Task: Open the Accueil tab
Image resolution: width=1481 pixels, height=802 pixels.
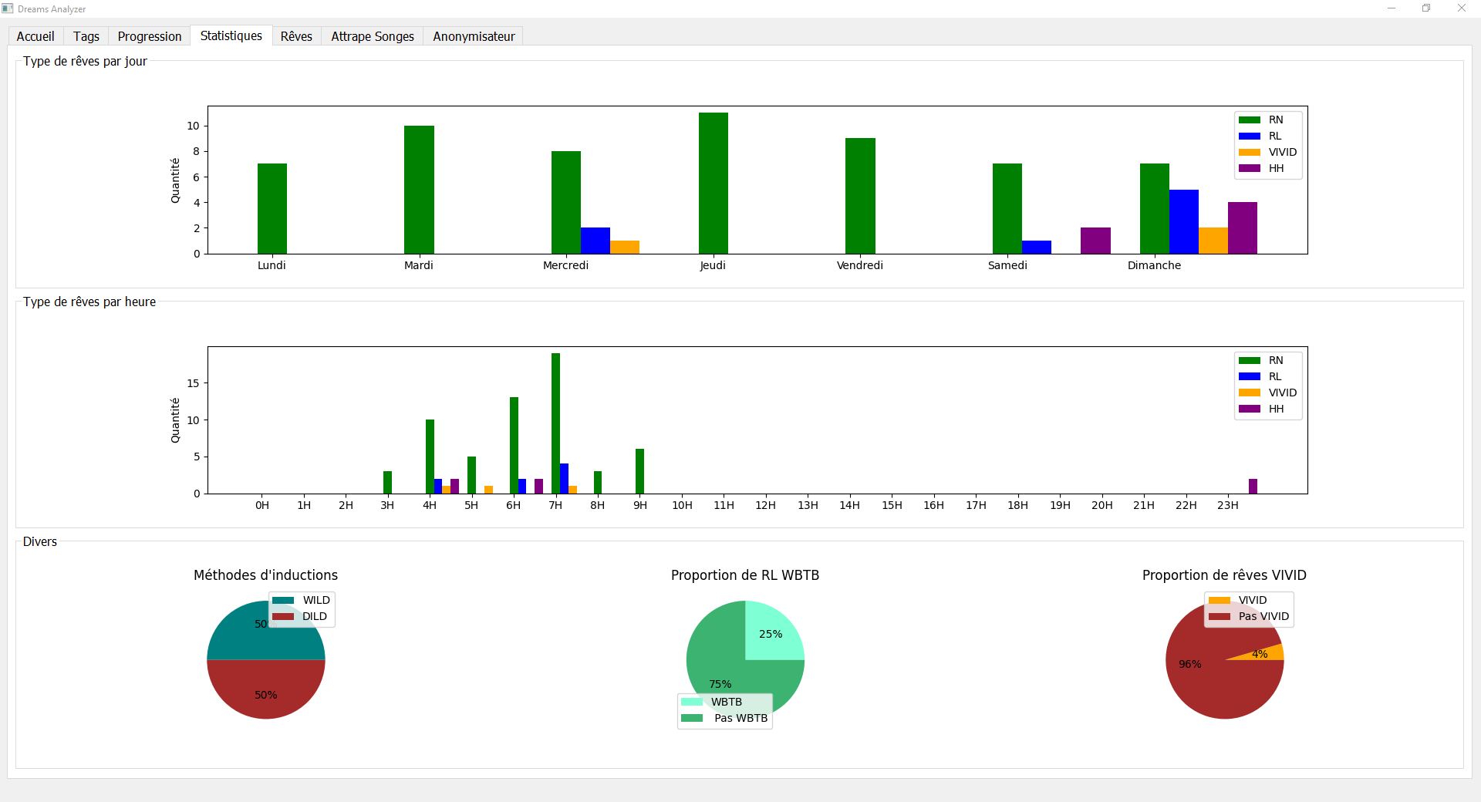Action: point(35,36)
